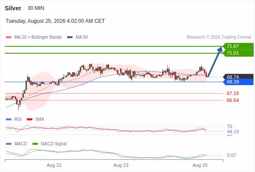Click the 66.54 red support level
Screen dimensions: 255x172
point(233,100)
